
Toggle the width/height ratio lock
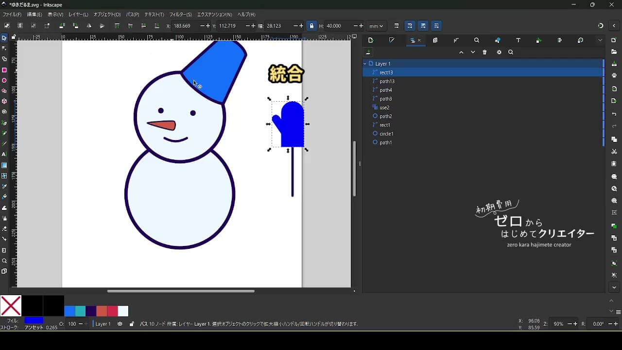tap(311, 26)
